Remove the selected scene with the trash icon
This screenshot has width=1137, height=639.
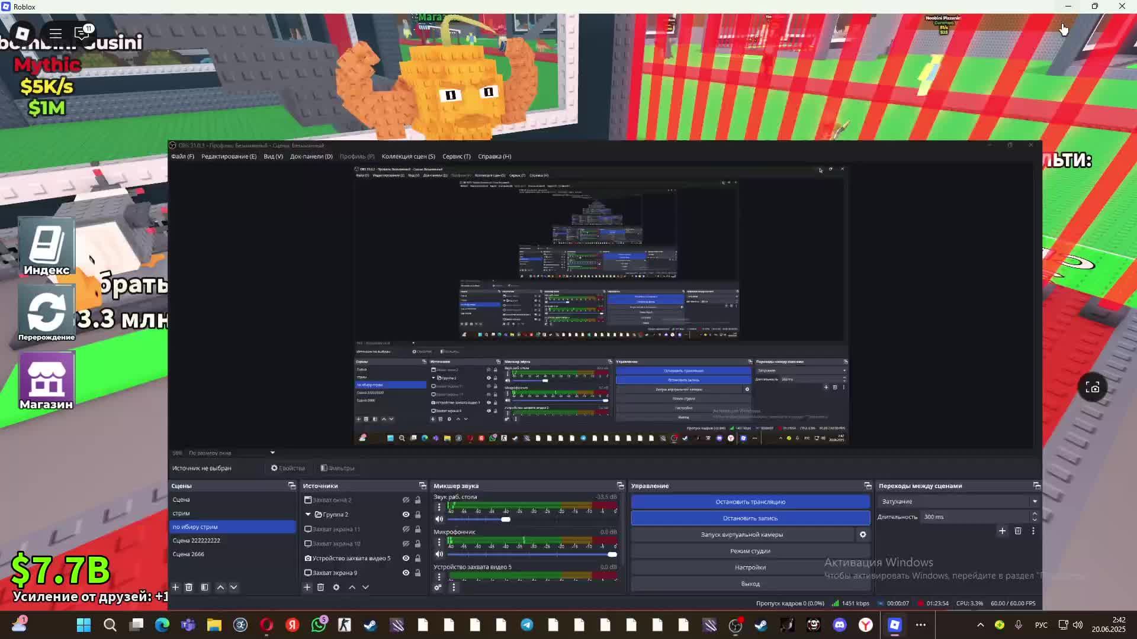[x=189, y=587]
